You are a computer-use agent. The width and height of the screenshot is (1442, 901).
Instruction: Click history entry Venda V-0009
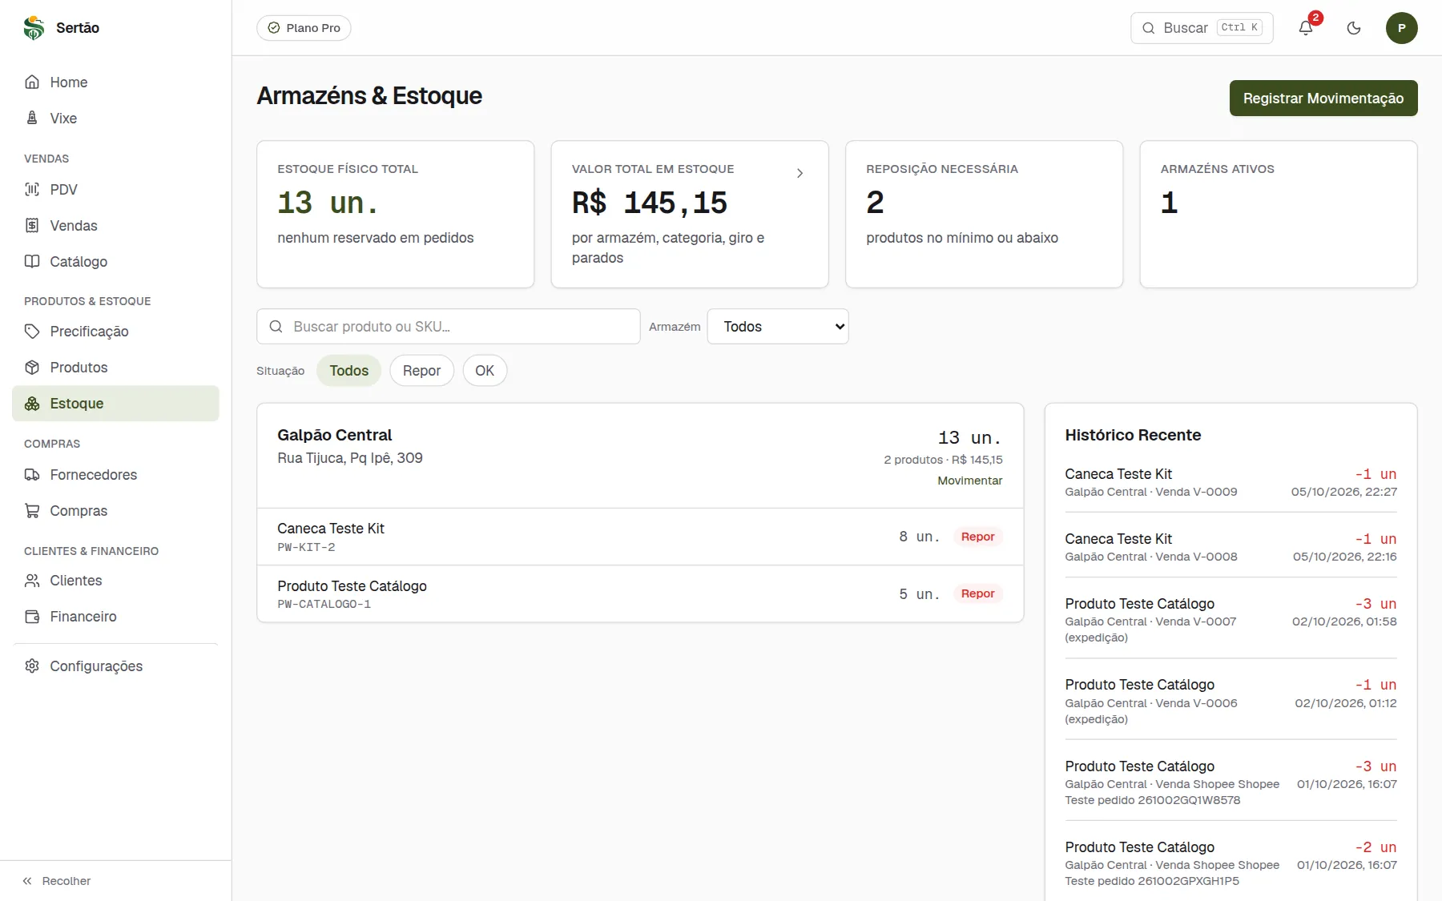[1231, 482]
